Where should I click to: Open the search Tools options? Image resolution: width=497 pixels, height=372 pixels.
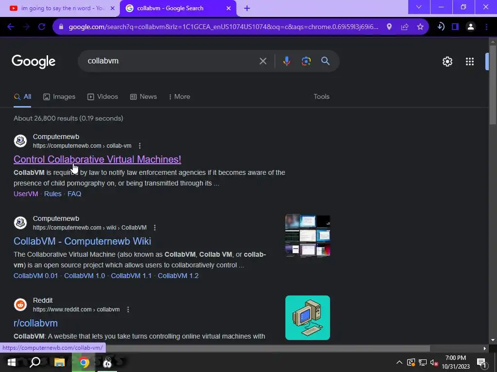click(321, 97)
